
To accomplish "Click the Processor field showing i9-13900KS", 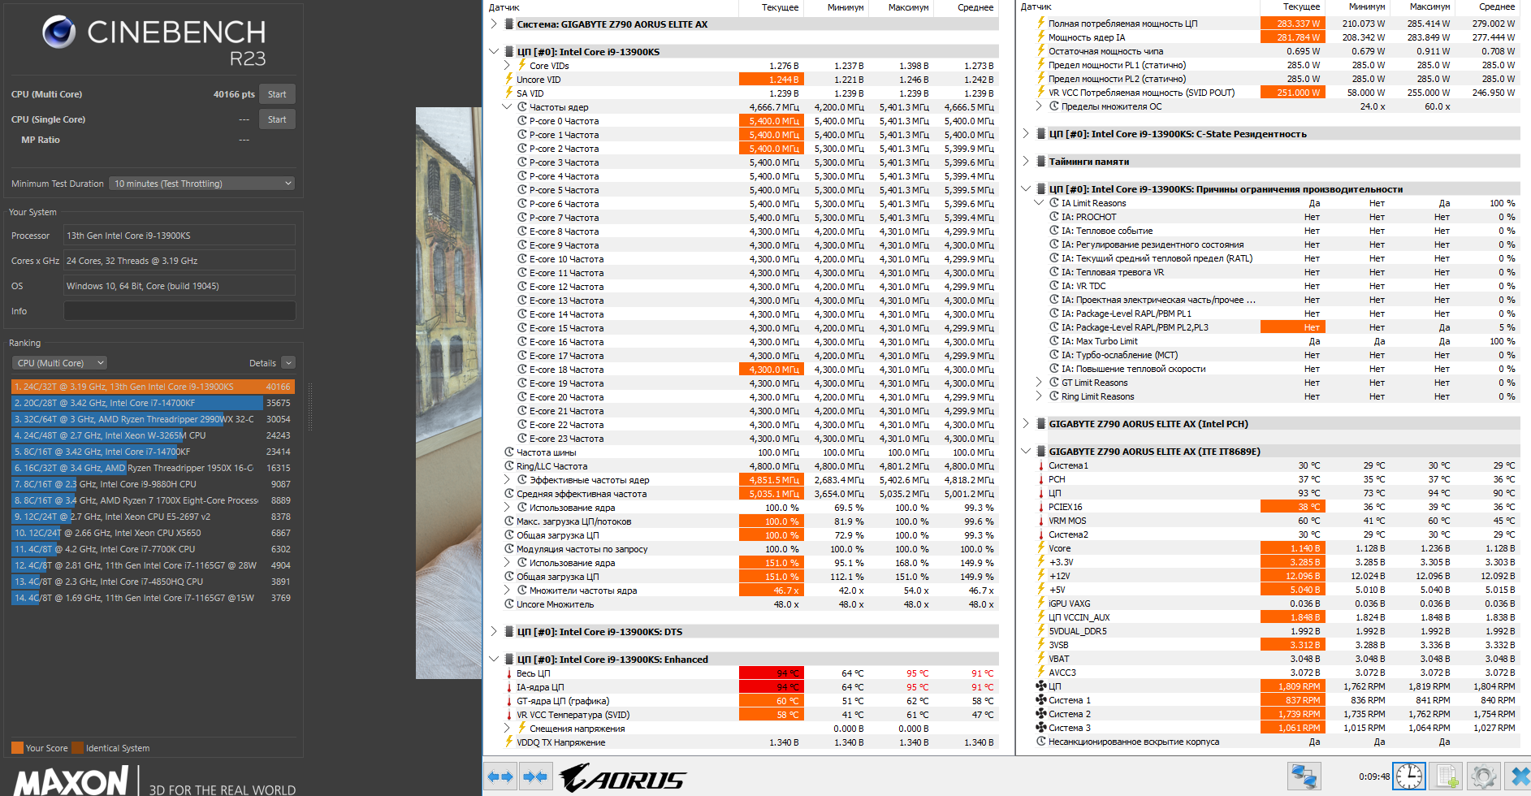I will 179,236.
